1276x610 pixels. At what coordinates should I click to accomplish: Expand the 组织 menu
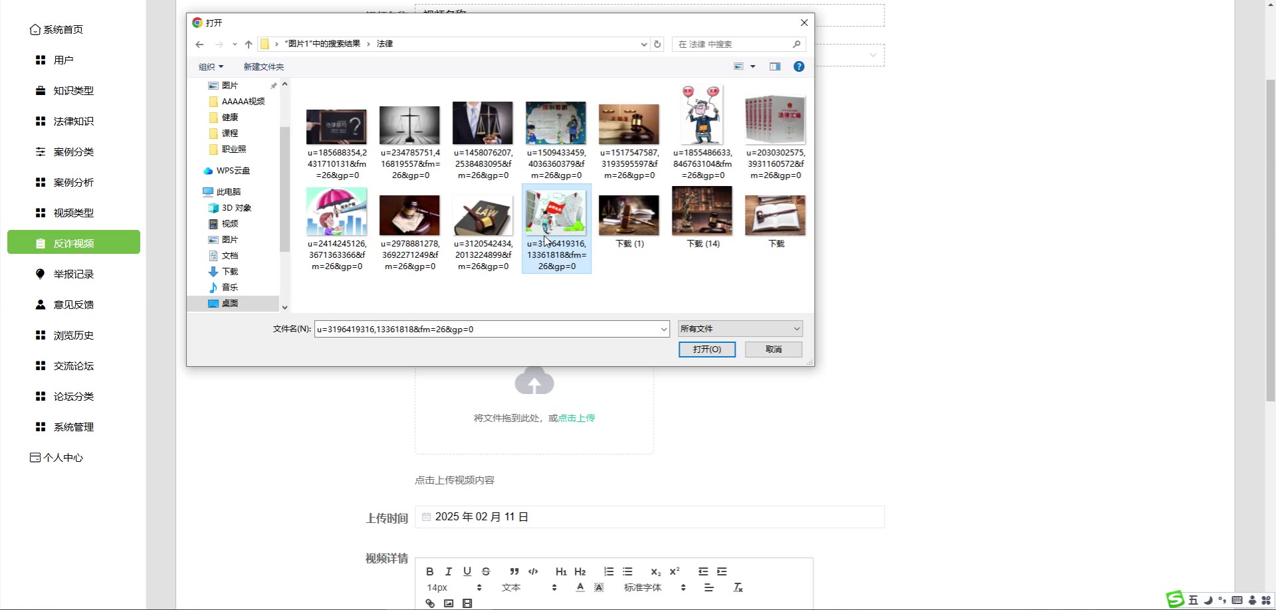pos(211,67)
